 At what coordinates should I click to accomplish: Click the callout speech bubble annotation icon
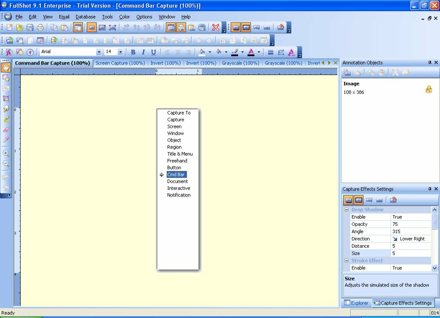pyautogui.click(x=20, y=52)
